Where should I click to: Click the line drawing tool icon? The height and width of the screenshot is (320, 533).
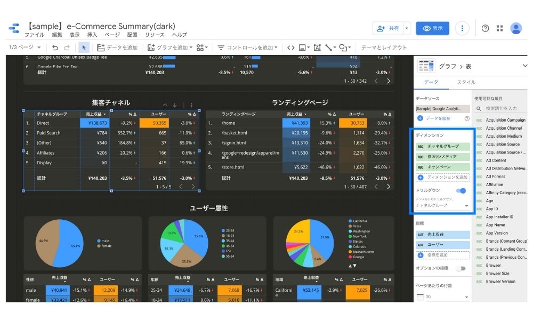point(330,47)
